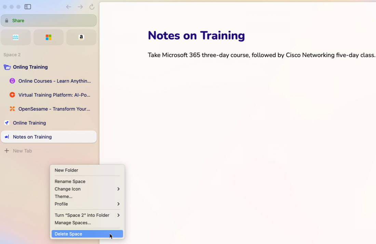Toggle the sidebar panel icon

point(28,7)
